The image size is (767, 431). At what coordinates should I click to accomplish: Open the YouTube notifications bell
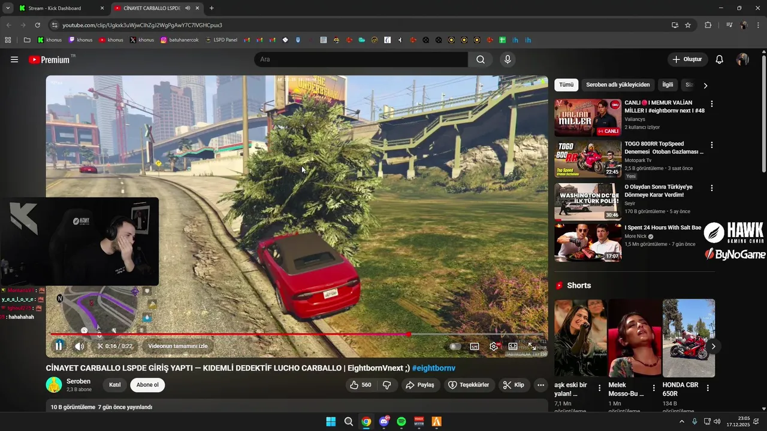tap(720, 59)
